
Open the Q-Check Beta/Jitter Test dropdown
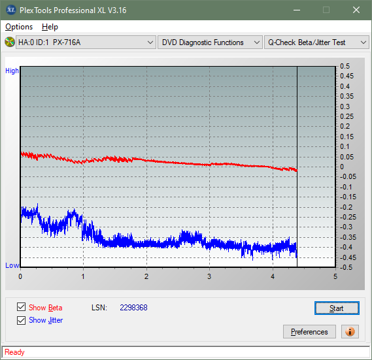(316, 42)
